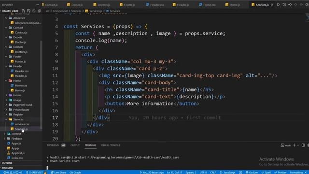This screenshot has width=309, height=174.
Task: Expand the PrivateRoute folder
Action: [x=21, y=110]
